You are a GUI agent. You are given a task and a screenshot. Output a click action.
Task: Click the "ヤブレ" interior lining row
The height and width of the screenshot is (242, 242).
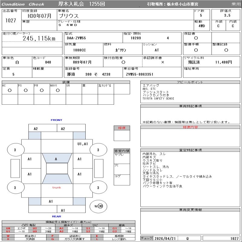click(x=122, y=158)
